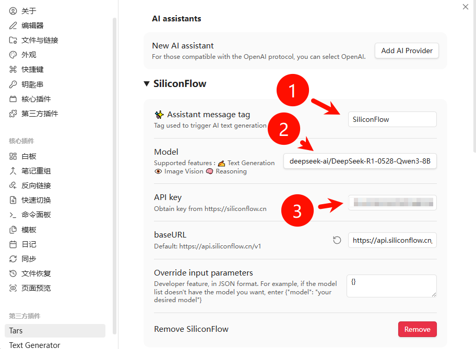Click the 编辑器 pencil icon
The image size is (476, 349).
point(13,26)
